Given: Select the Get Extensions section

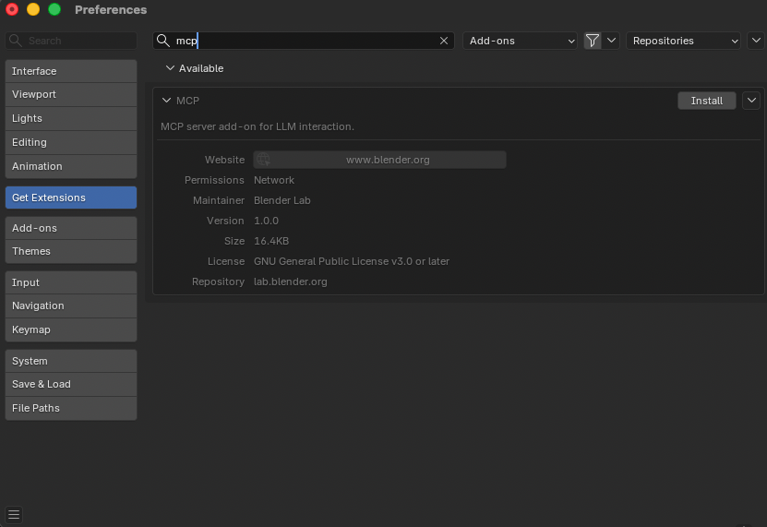Looking at the screenshot, I should pos(71,198).
